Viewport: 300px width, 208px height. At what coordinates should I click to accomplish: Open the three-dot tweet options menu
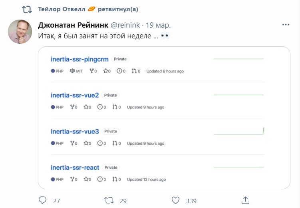pyautogui.click(x=286, y=25)
